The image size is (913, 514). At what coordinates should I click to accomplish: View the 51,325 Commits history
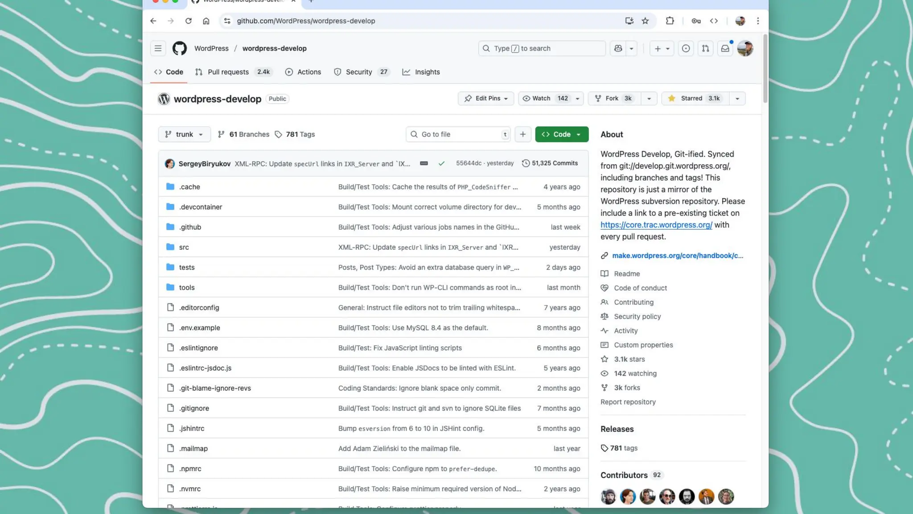[x=550, y=163]
